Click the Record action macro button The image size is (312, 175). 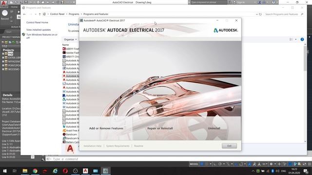[5, 15]
